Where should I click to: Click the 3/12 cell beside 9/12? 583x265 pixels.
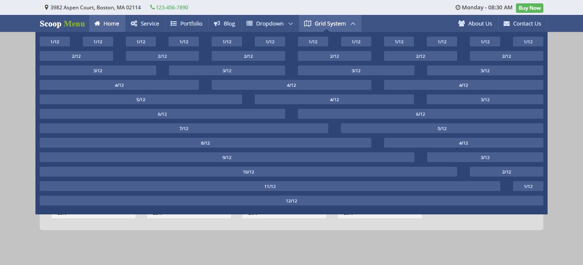coord(485,157)
